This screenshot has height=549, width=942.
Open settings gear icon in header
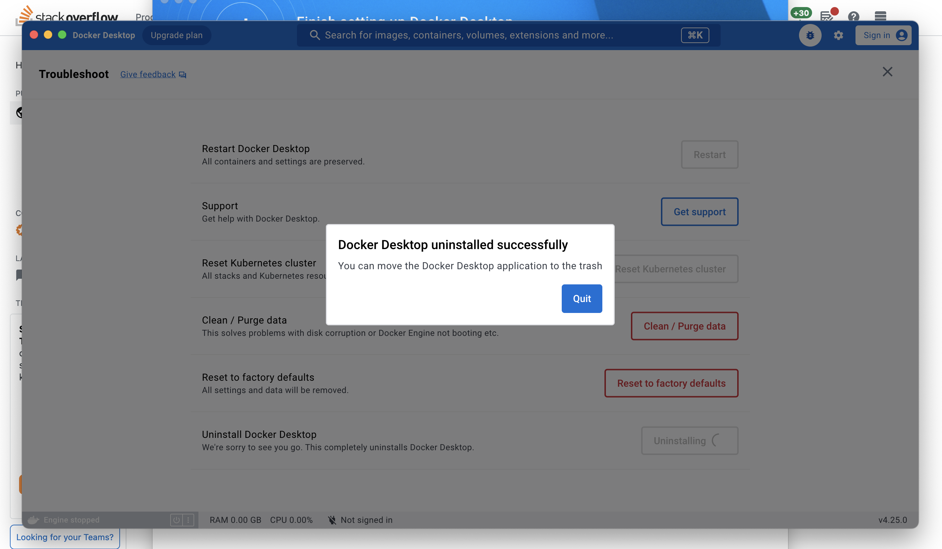coord(838,35)
